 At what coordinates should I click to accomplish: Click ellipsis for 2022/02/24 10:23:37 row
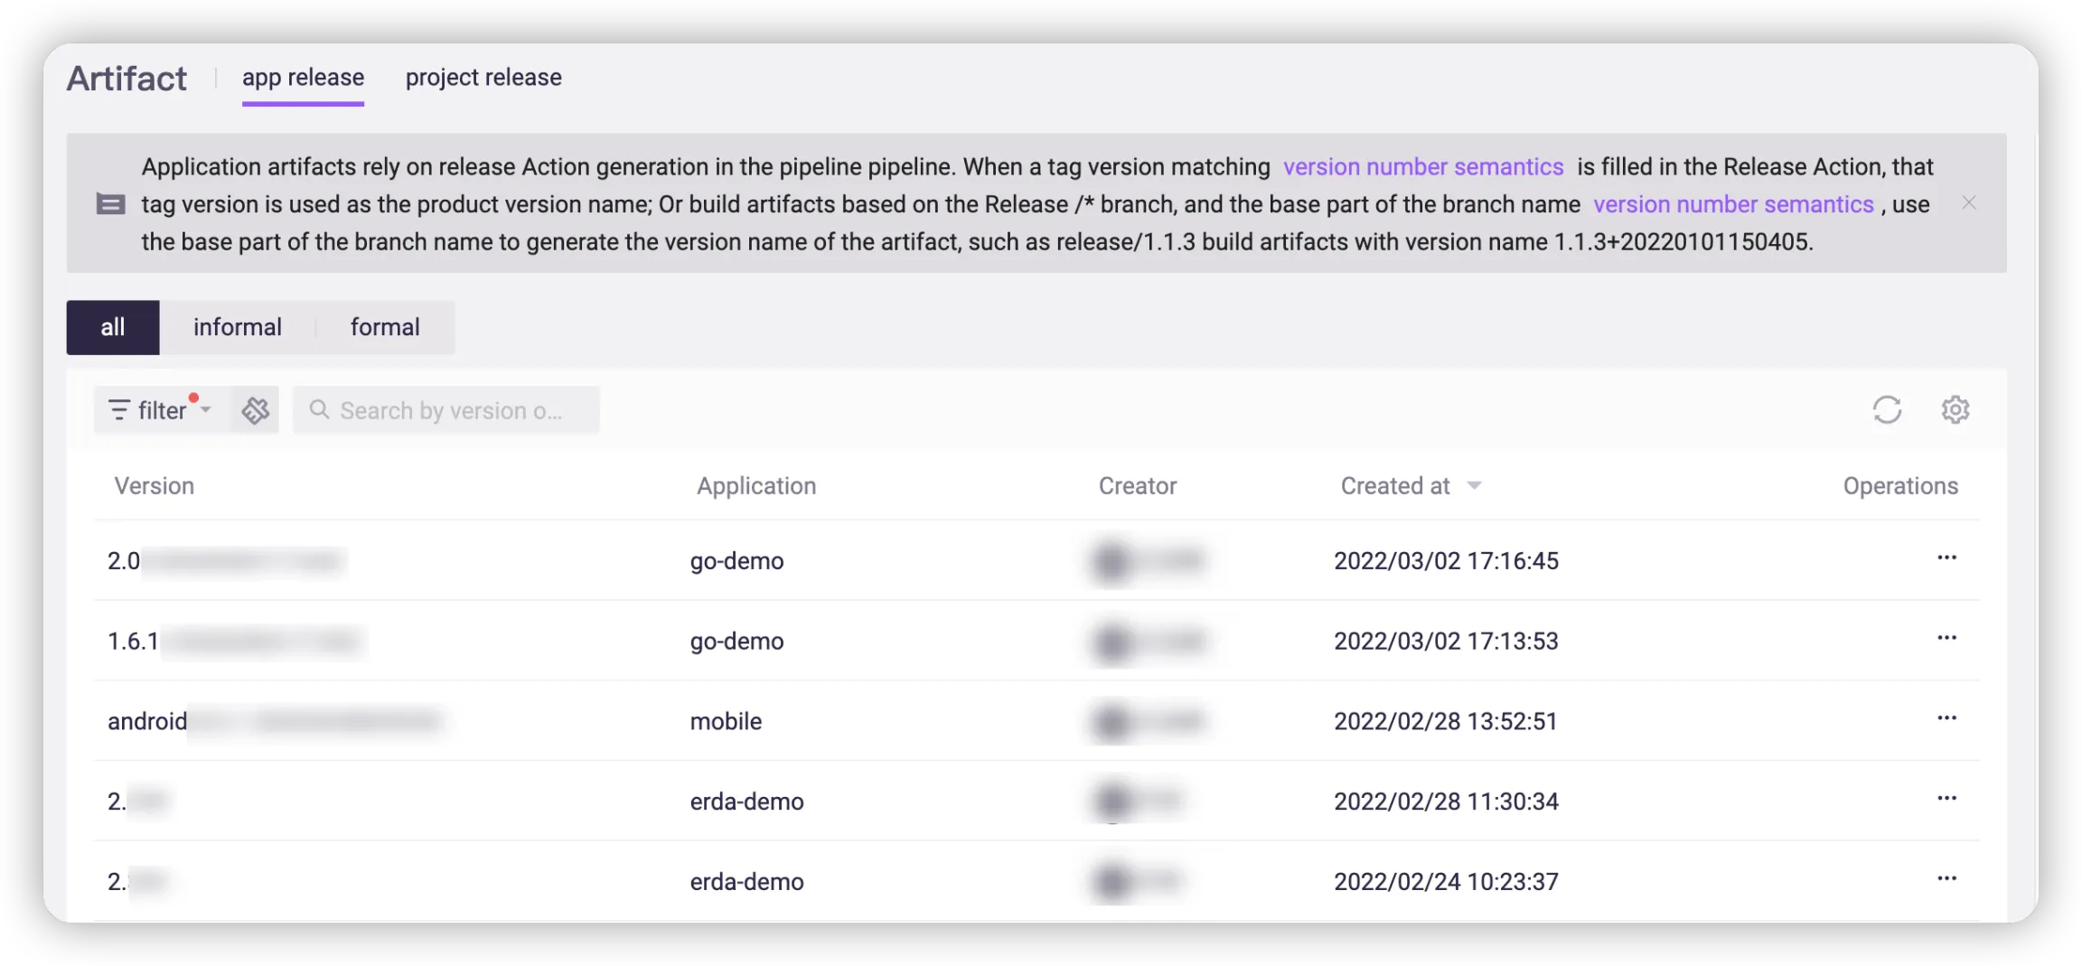tap(1946, 879)
